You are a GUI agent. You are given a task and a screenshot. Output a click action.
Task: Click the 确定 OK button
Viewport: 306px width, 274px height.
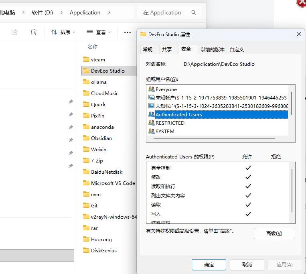(209, 265)
